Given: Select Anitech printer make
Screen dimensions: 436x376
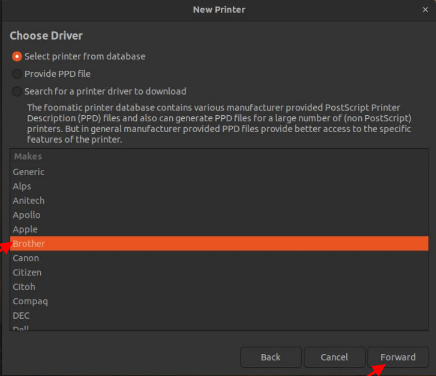Looking at the screenshot, I should click(29, 201).
